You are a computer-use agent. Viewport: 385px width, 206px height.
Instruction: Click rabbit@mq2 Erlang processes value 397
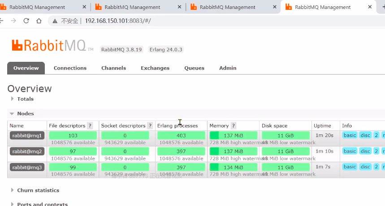tap(181, 151)
